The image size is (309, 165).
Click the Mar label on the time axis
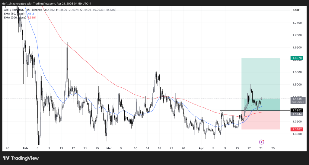[x=109, y=148]
